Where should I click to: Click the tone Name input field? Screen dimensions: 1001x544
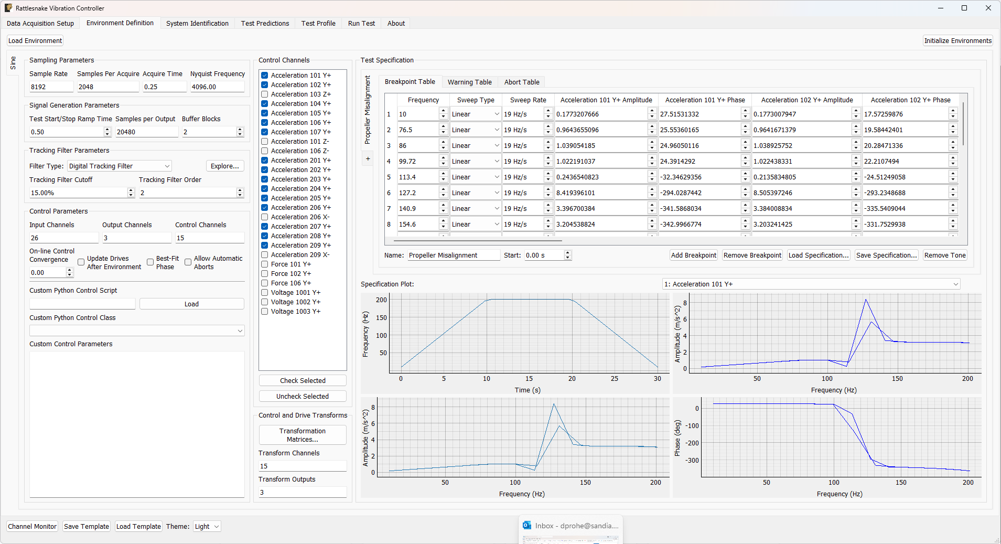point(454,255)
